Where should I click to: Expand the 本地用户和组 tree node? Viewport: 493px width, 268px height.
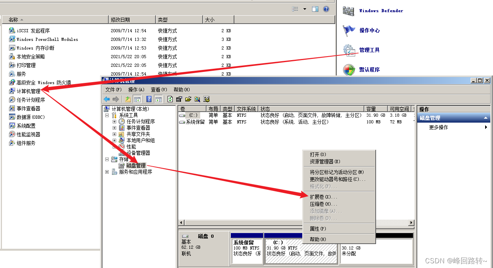[x=114, y=140]
